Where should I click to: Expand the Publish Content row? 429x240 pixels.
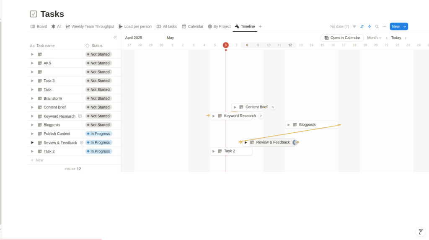tap(32, 134)
